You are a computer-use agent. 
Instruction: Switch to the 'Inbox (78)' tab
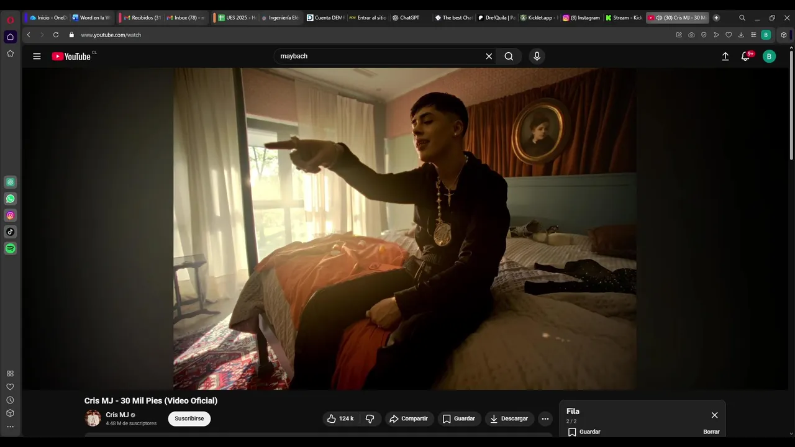(186, 18)
